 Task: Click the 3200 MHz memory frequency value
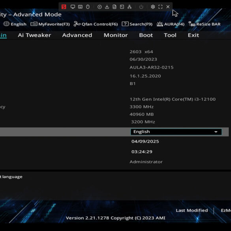[143, 122]
